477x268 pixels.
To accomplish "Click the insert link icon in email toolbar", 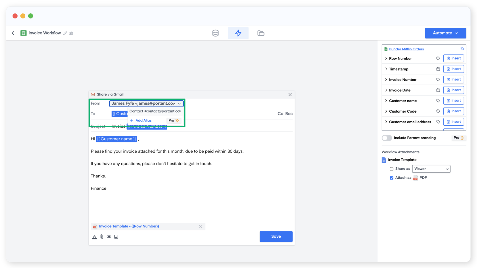I will [109, 237].
